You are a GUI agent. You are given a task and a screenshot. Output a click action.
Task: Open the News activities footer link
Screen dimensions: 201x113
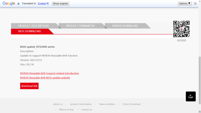pyautogui.click(x=107, y=104)
